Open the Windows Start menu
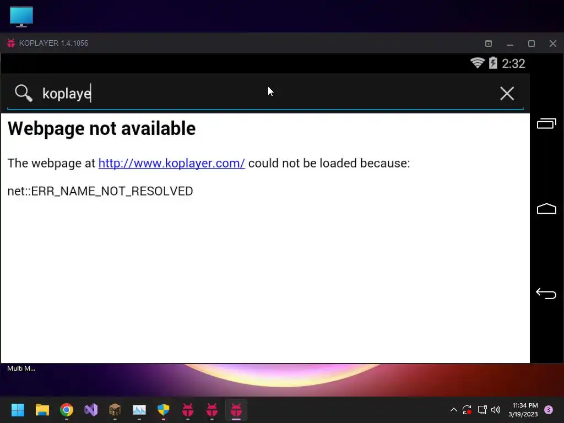The image size is (564, 423). pos(18,410)
